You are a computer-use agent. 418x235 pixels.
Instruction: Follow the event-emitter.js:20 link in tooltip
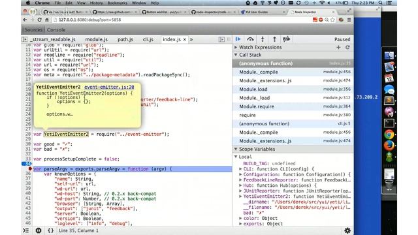109,87
